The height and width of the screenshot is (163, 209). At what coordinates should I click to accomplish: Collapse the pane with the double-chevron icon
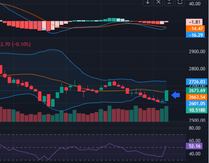click(x=169, y=2)
